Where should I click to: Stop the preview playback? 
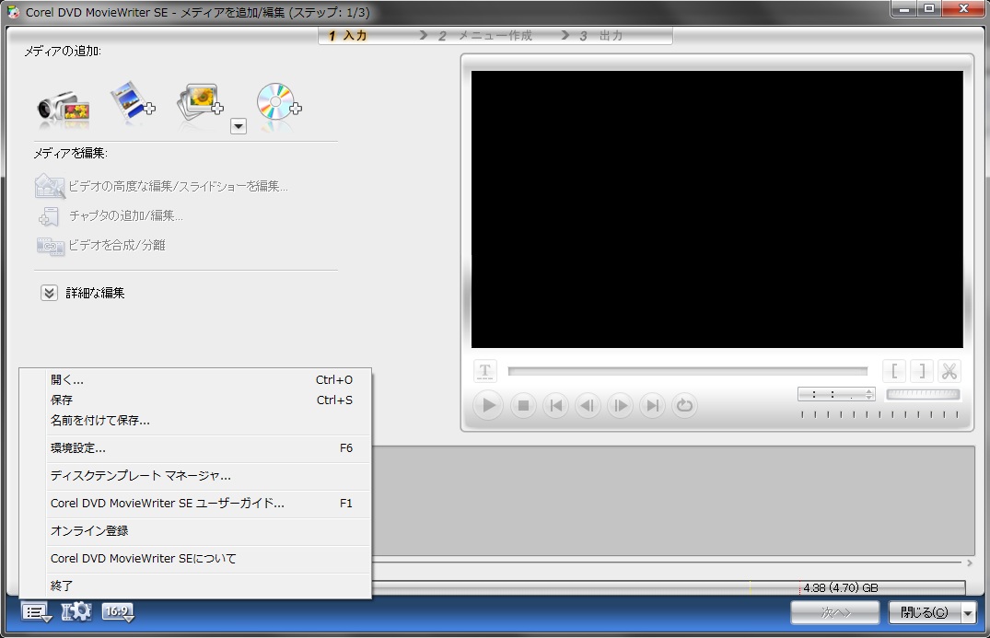point(523,405)
